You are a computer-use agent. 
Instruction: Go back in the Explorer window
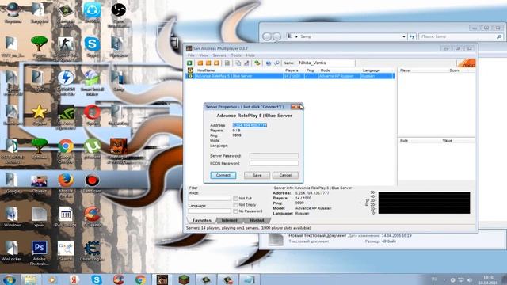click(x=267, y=37)
